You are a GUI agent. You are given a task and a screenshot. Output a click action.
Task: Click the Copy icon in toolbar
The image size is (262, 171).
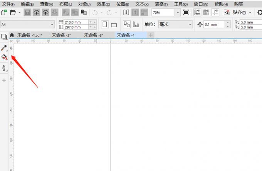click(75, 13)
